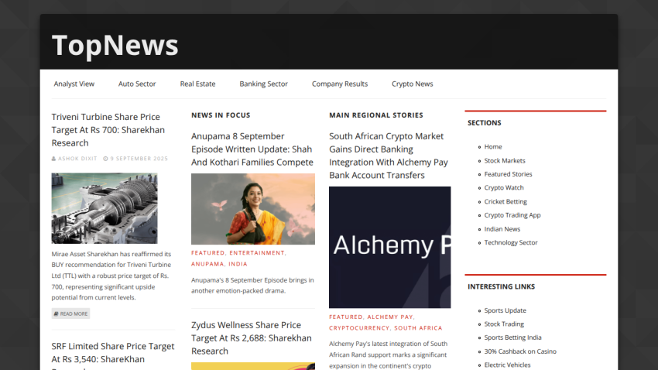Select the Alchemy Pay category tag
658x370 pixels.
390,317
